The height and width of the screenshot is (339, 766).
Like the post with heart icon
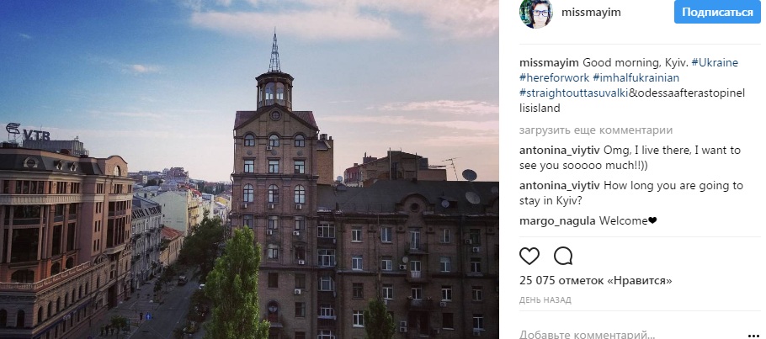[529, 256]
